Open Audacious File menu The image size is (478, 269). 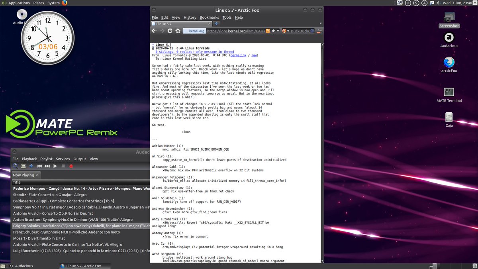click(x=16, y=159)
